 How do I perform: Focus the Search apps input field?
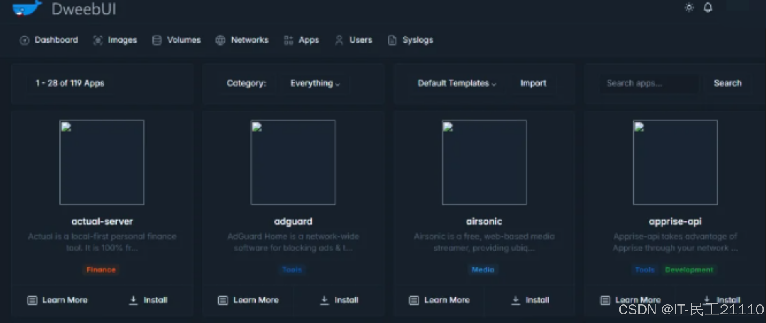[649, 83]
